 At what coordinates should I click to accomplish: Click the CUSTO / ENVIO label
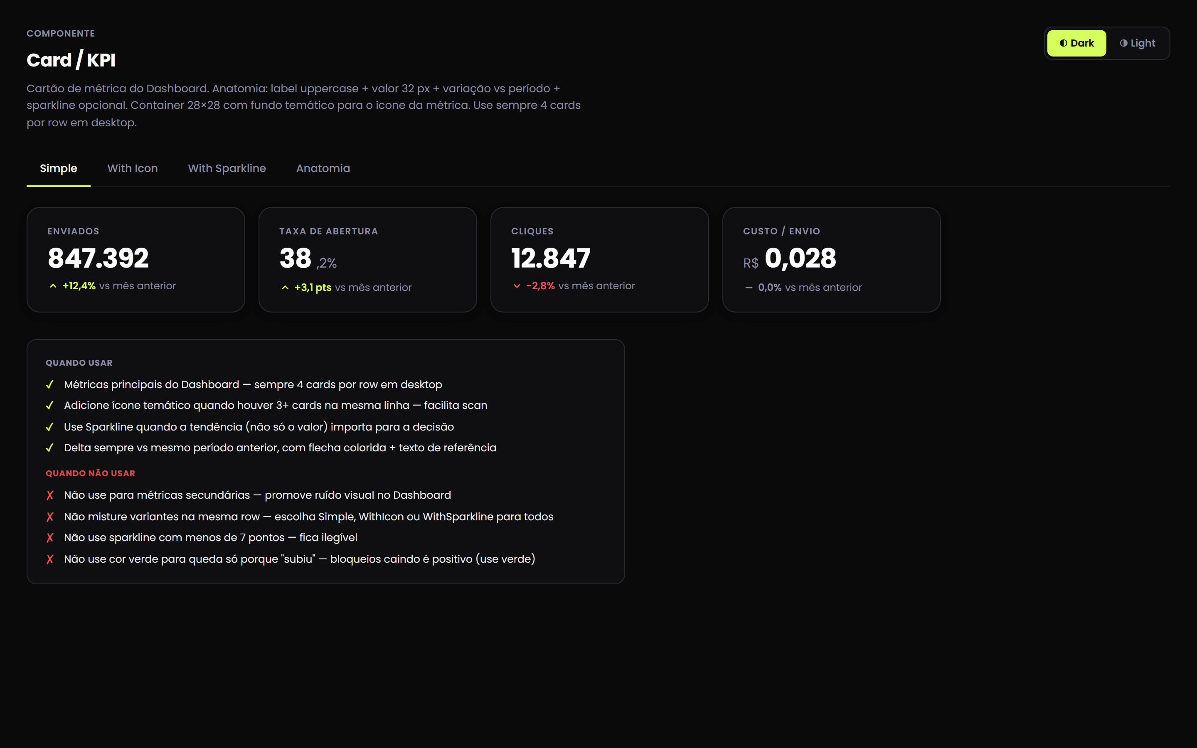click(781, 231)
